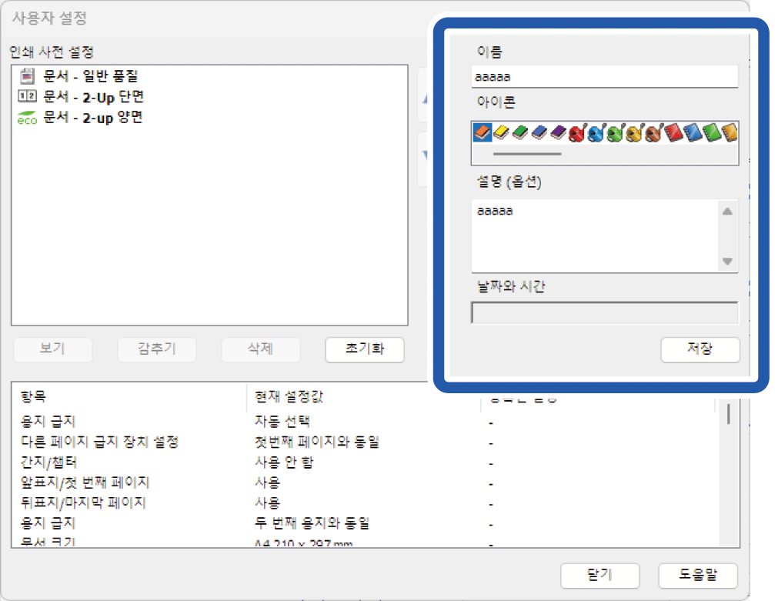Pick the purple book preset icon
The width and height of the screenshot is (775, 601).
558,133
